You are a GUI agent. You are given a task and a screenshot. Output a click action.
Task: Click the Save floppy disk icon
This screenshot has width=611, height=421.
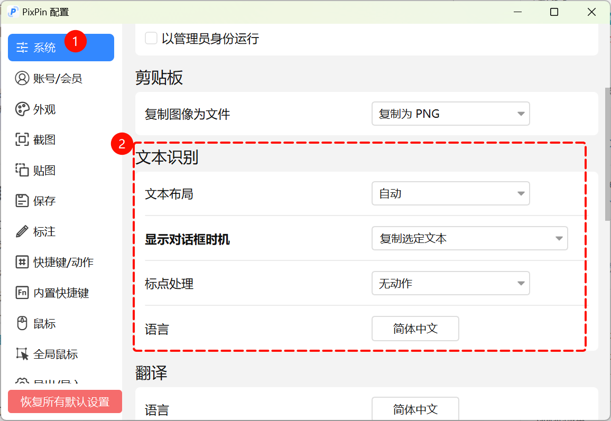(x=22, y=201)
